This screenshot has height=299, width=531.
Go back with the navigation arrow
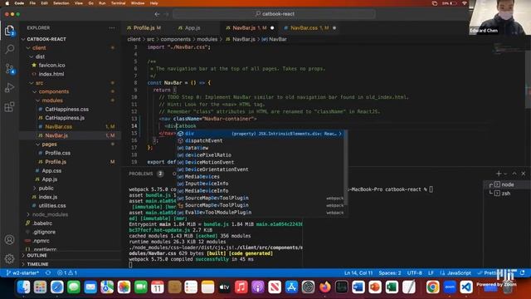[157, 14]
